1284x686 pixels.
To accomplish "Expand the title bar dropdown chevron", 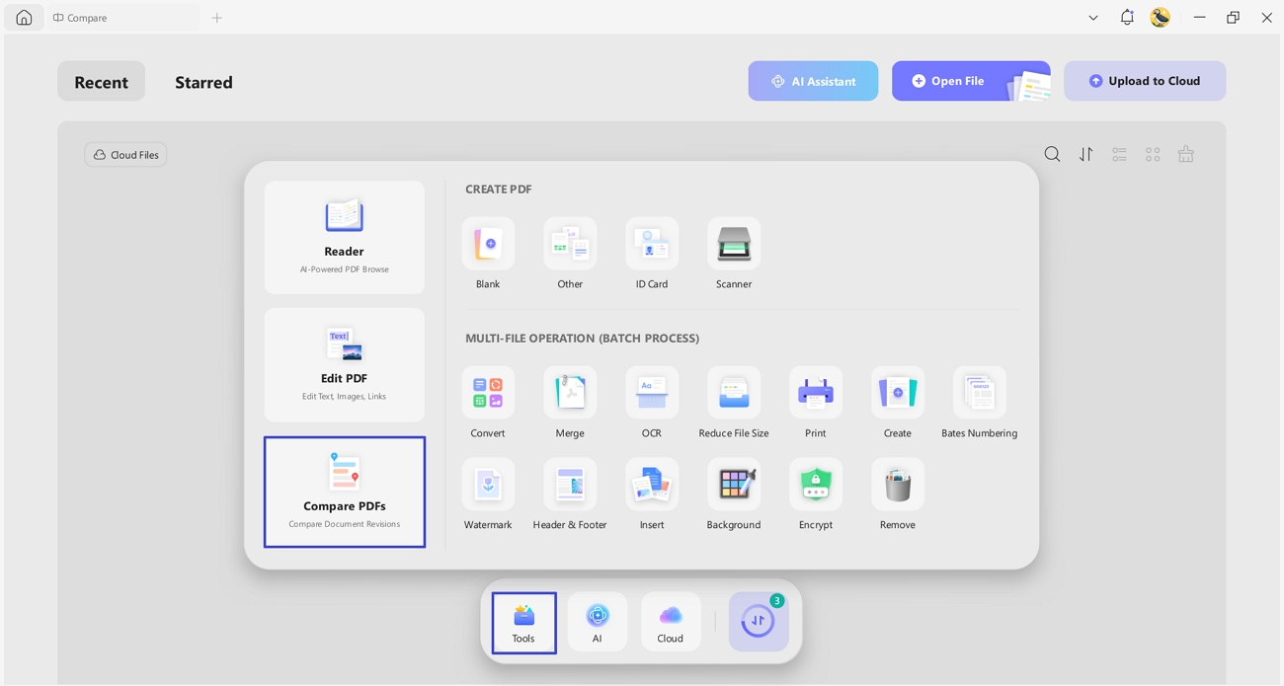I will [1093, 18].
